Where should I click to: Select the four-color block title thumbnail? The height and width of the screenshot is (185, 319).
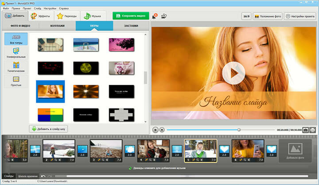click(x=51, y=115)
